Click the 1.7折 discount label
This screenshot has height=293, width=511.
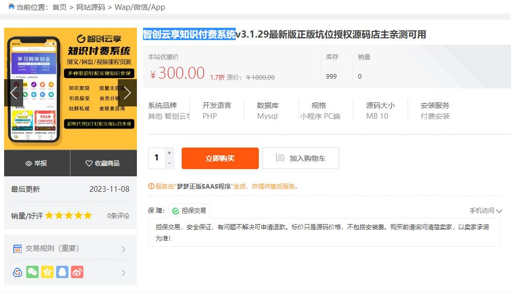coord(217,77)
